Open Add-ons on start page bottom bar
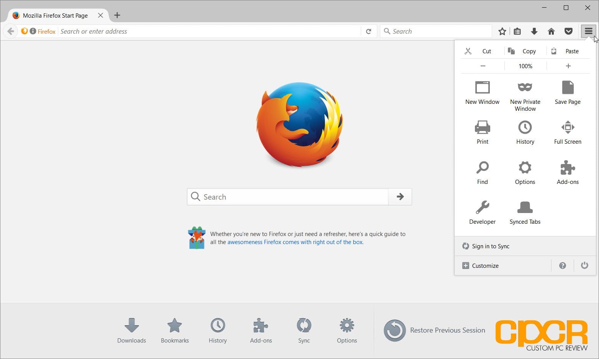599x359 pixels. [261, 330]
